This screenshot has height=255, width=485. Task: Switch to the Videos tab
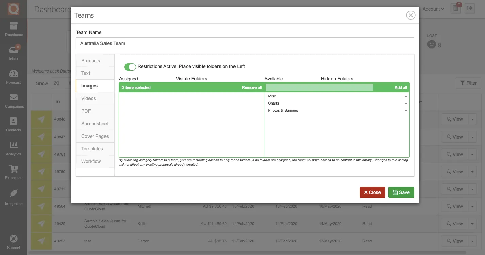coord(95,98)
